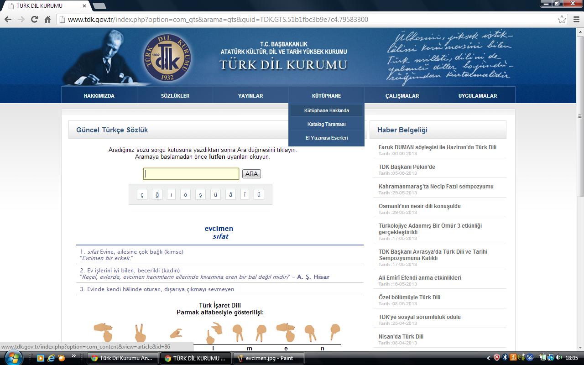584x365 pixels.
Task: Switch to evcimen.jpg - Paint taskbar window
Action: click(269, 358)
